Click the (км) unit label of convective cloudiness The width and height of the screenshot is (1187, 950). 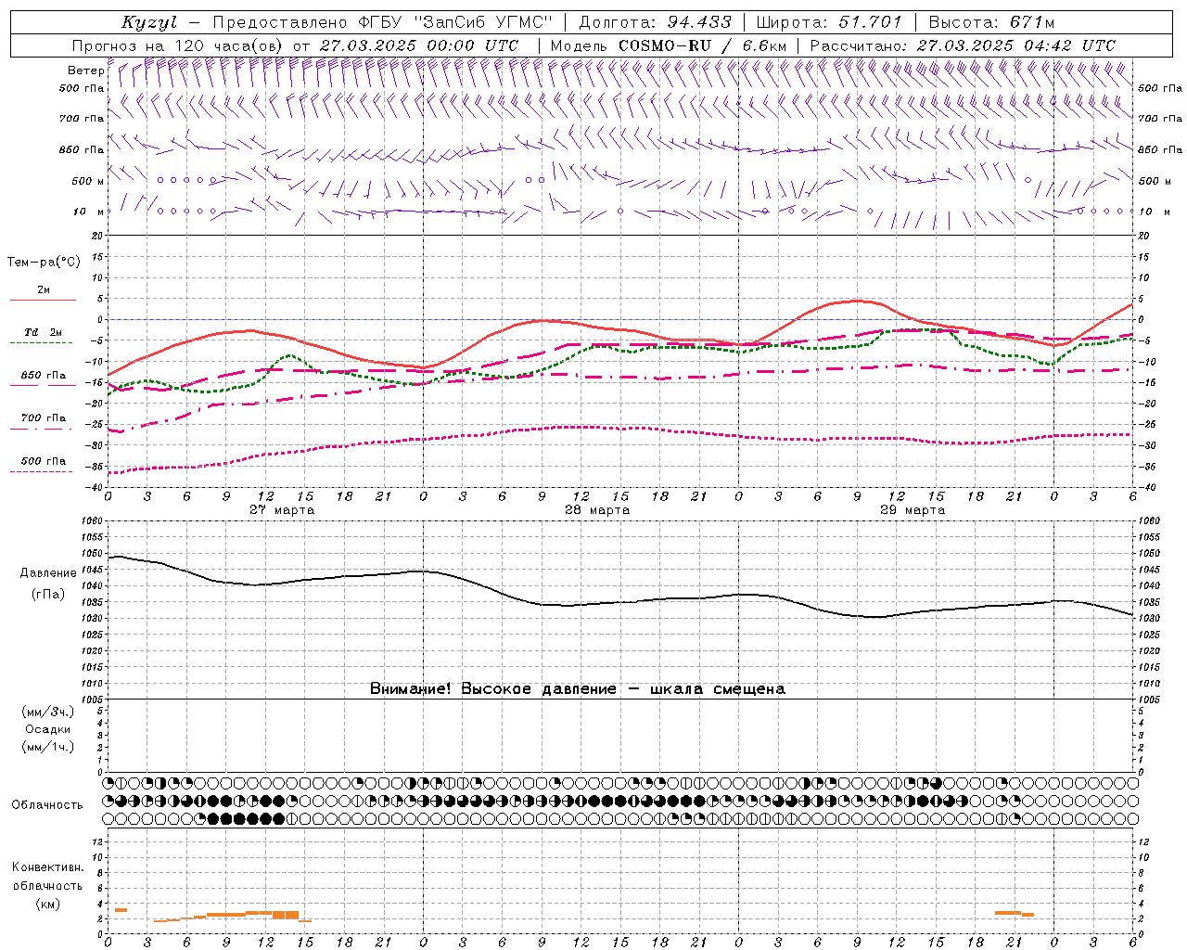pos(48,904)
